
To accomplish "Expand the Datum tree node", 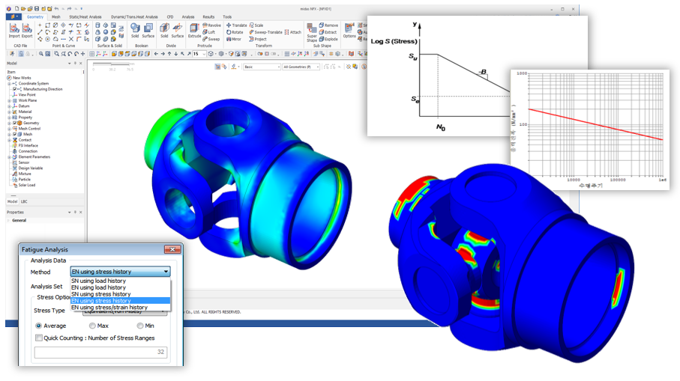I will point(9,106).
